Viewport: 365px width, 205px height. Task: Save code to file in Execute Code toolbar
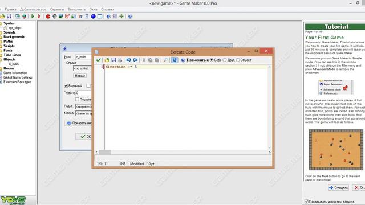pos(113,60)
